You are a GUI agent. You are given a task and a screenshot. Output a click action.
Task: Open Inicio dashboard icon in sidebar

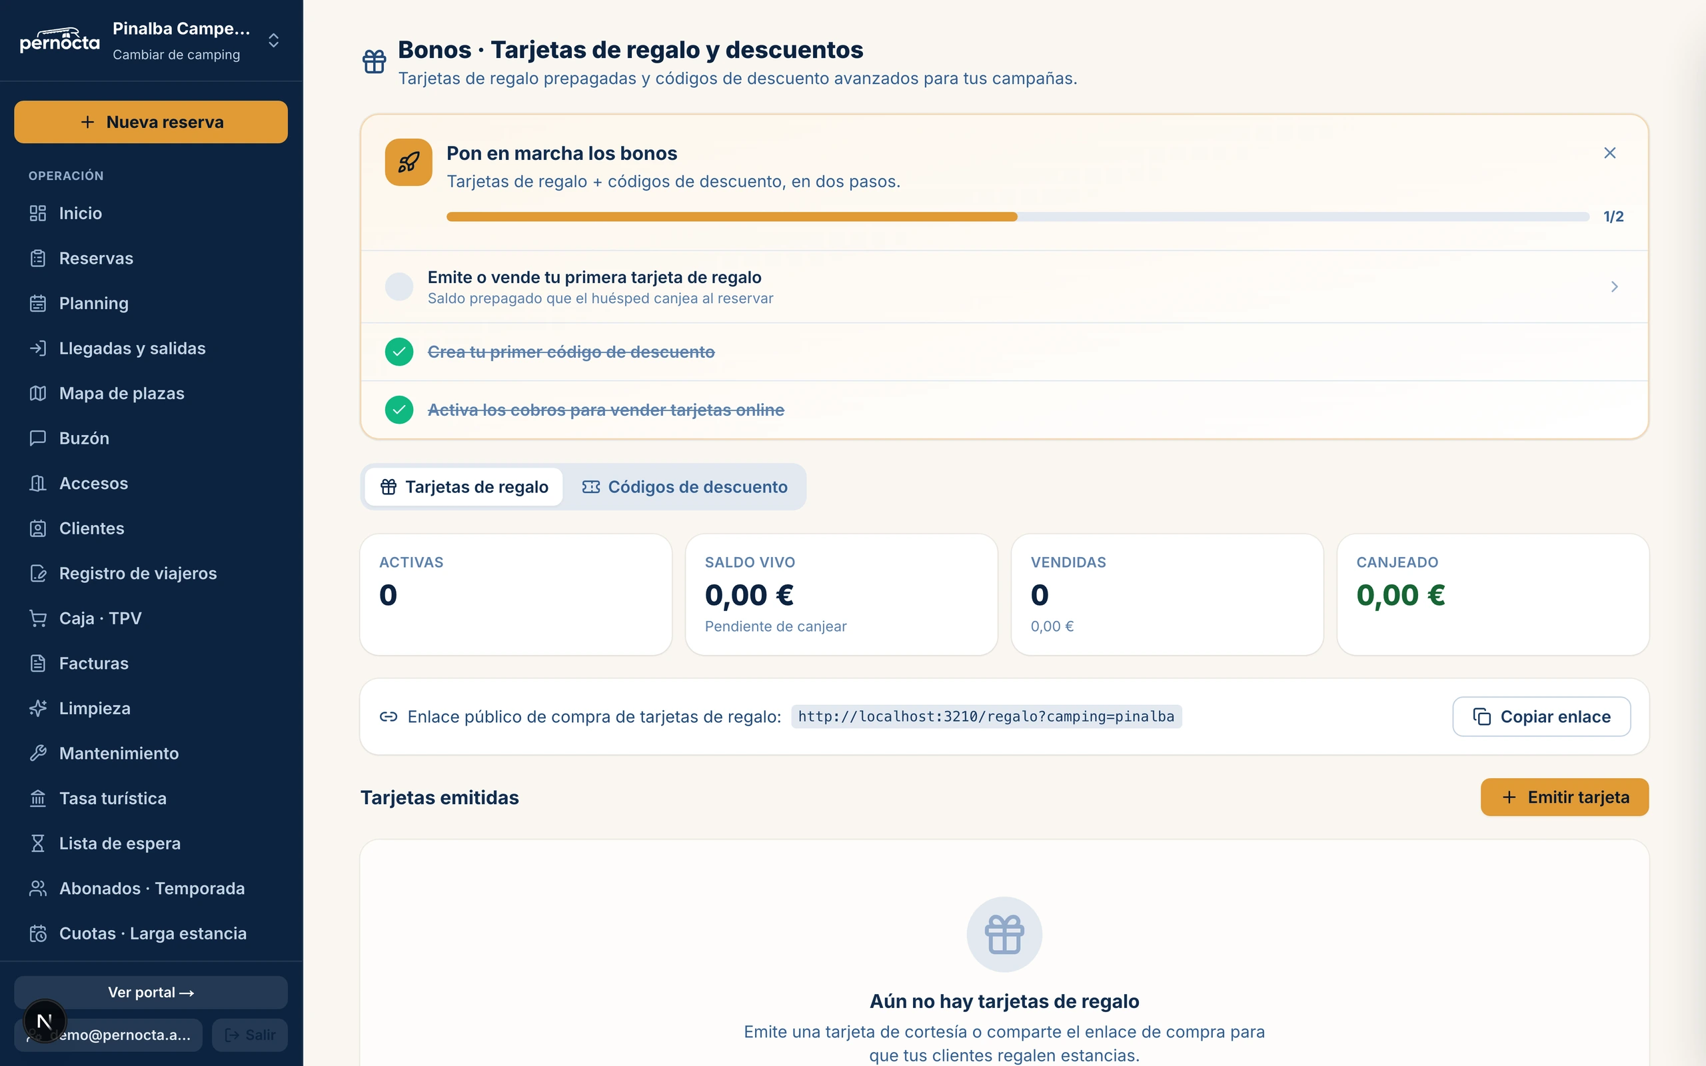38,213
